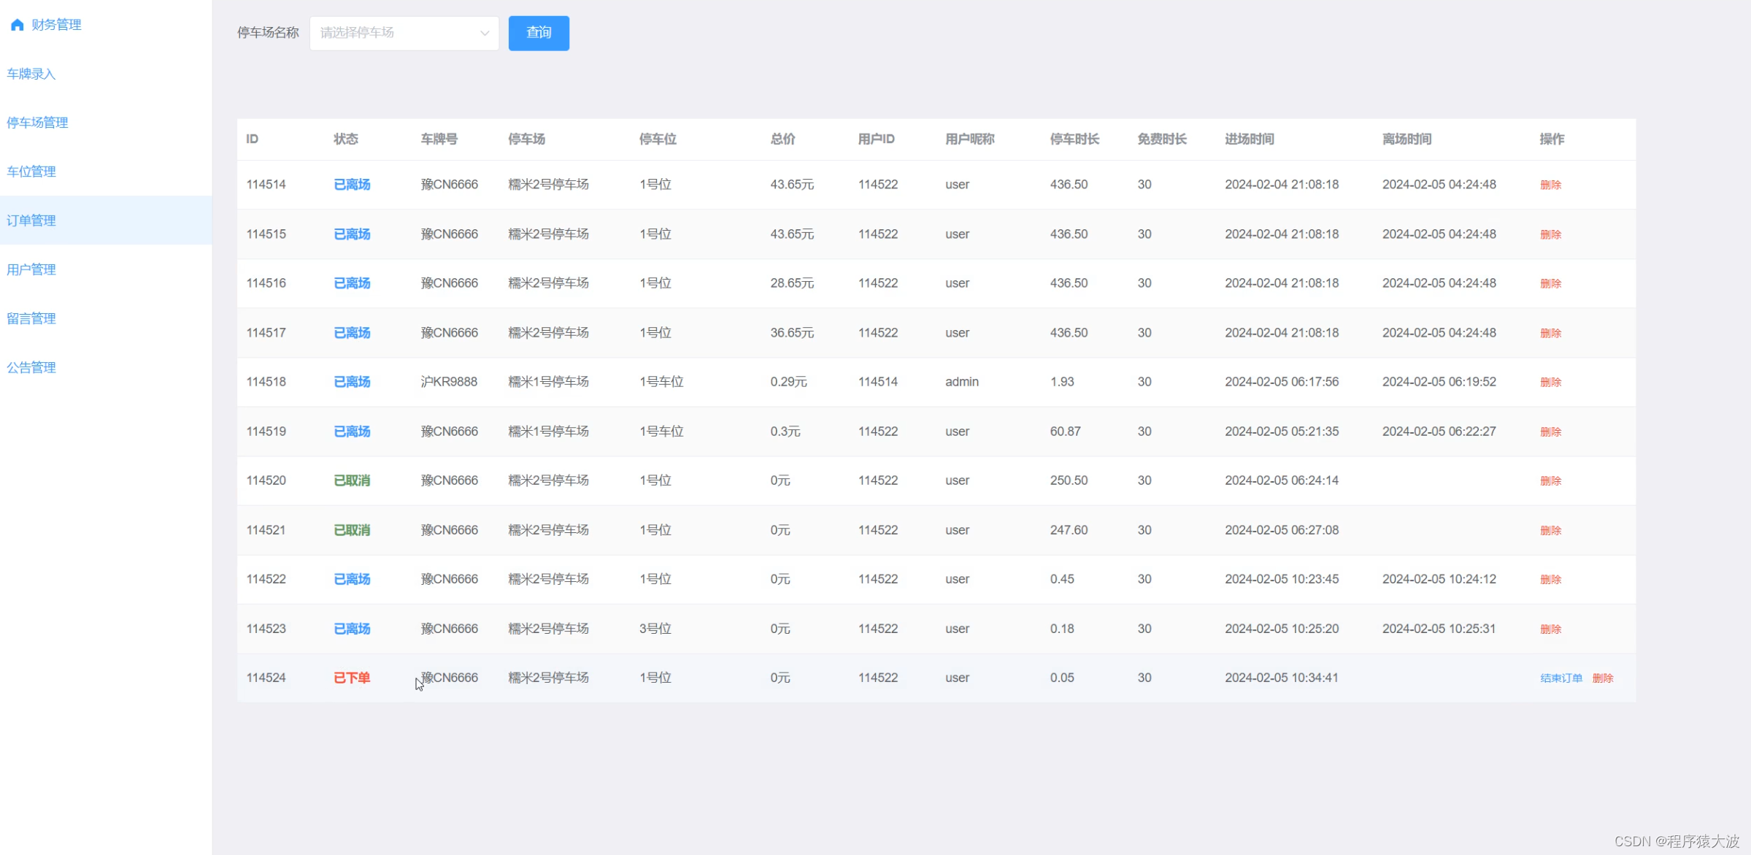Delete order 114518
The height and width of the screenshot is (855, 1751).
1550,382
